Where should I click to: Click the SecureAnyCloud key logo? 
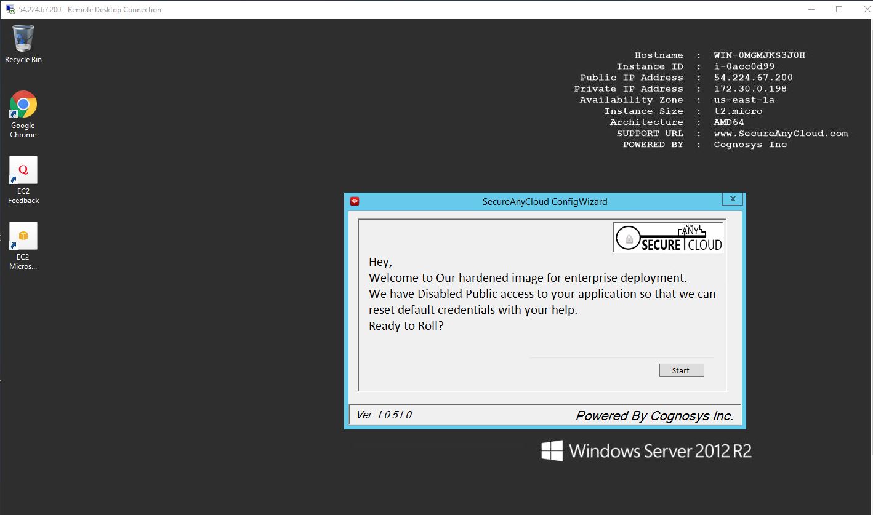coord(668,237)
